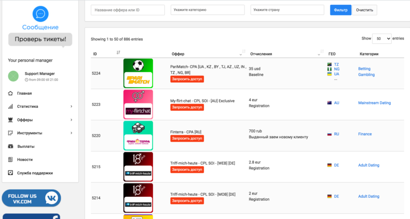The width and height of the screenshot is (410, 219).
Task: Click the AU geo link
Action: point(337,103)
